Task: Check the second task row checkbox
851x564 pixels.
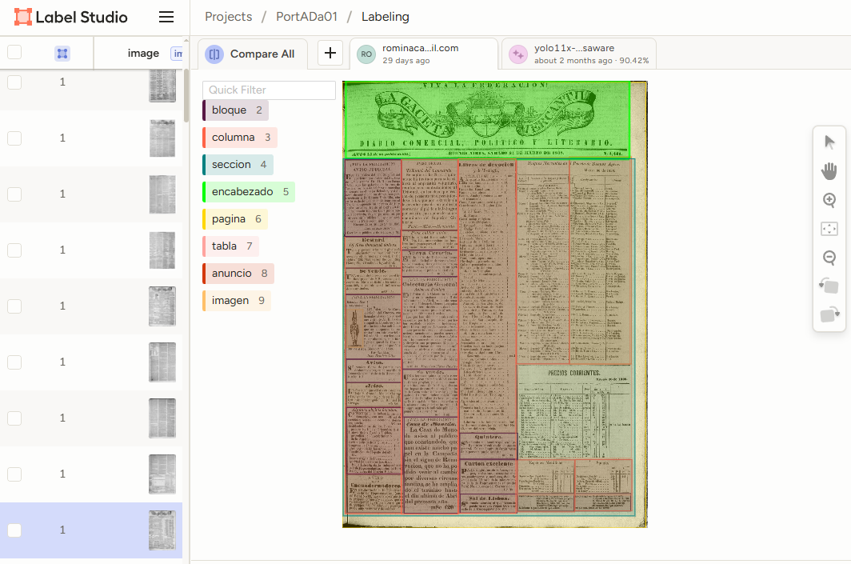Action: pos(14,138)
